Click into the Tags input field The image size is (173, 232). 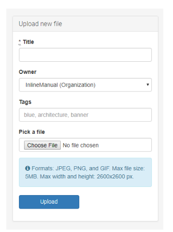[85, 115]
